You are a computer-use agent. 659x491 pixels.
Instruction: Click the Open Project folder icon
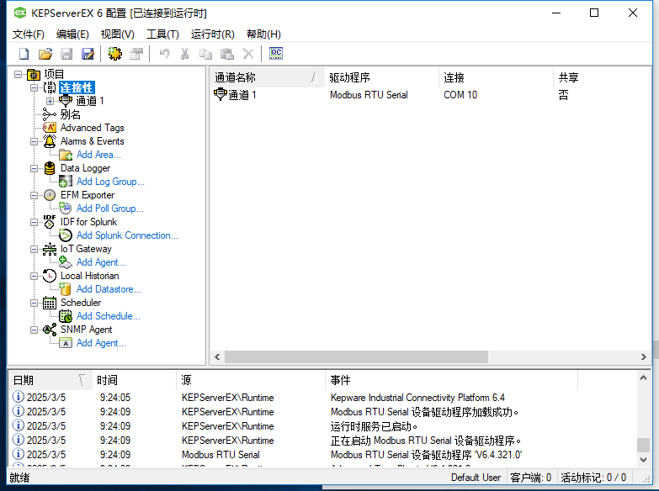coord(45,54)
